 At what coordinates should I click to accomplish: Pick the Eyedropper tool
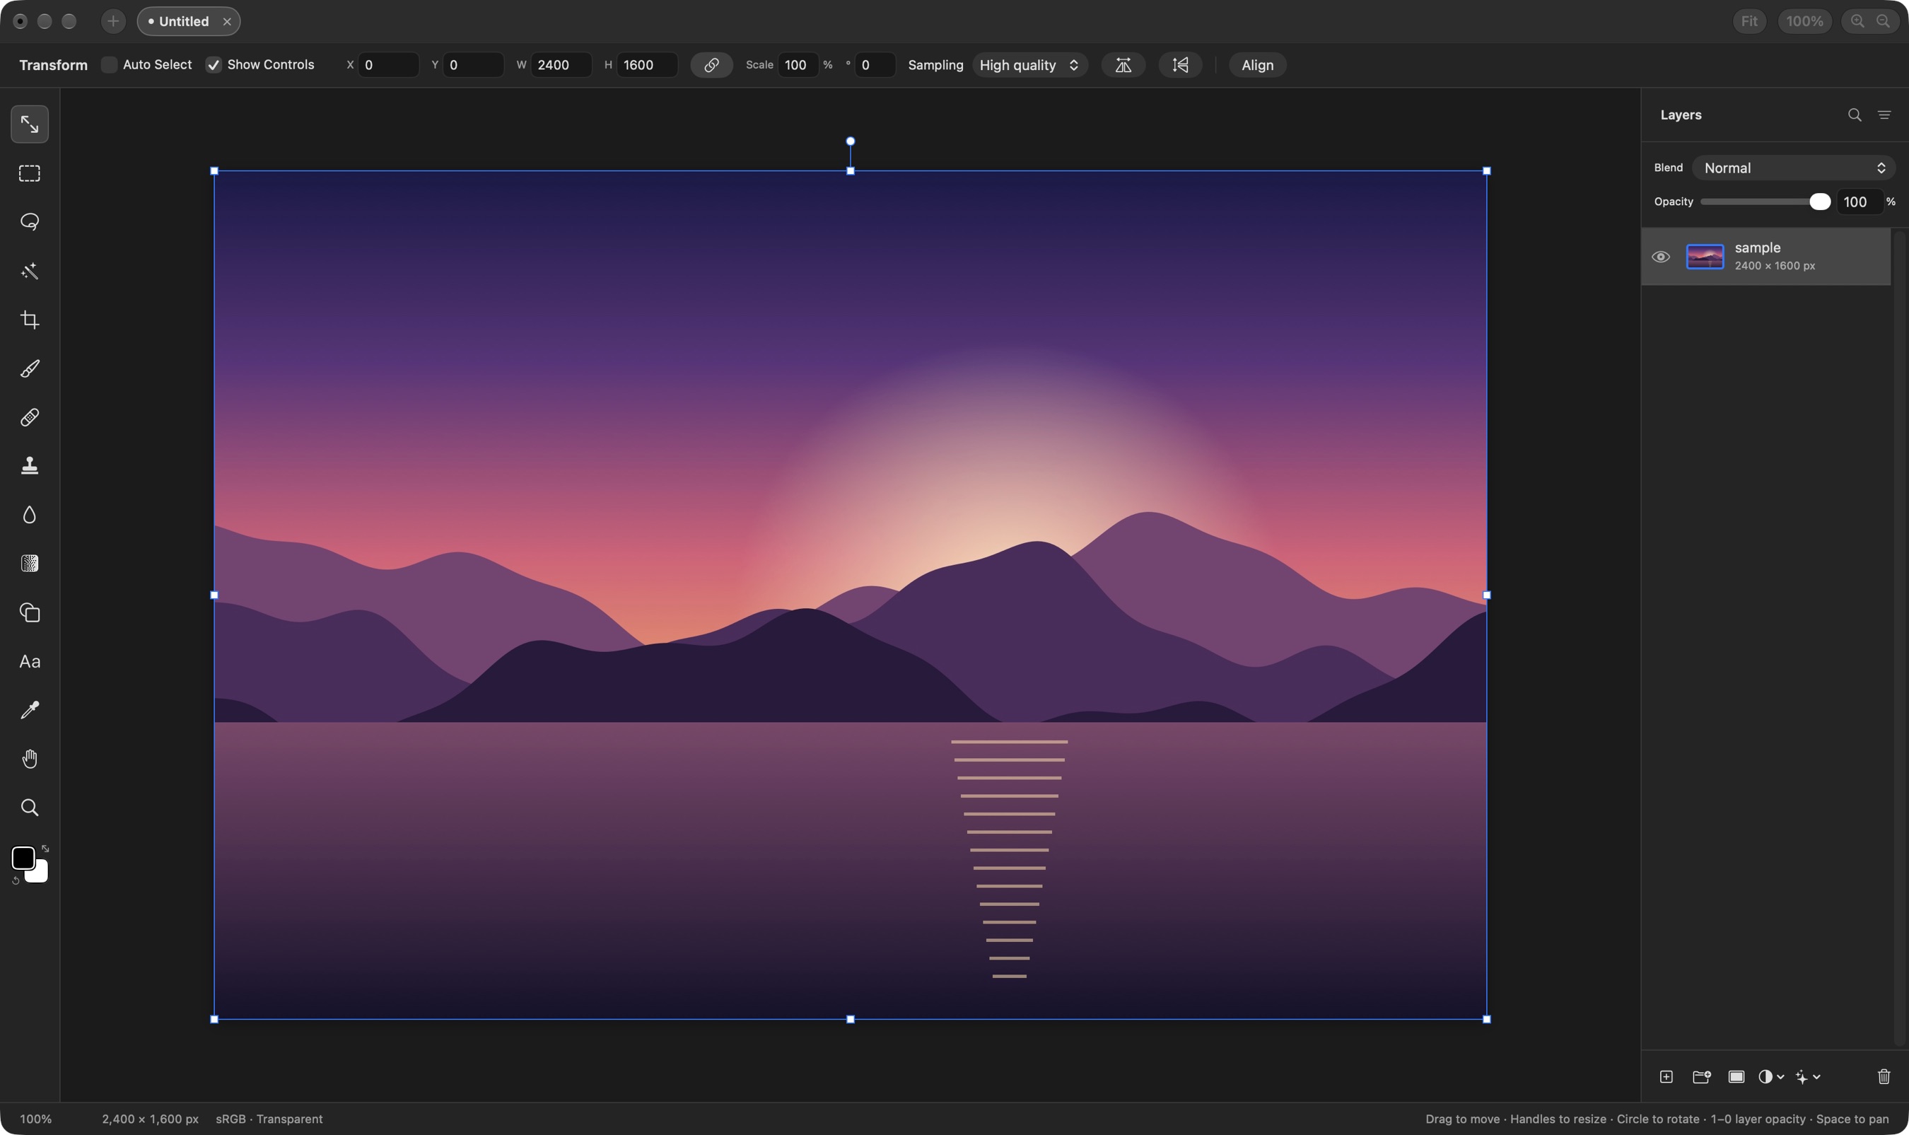[x=30, y=711]
